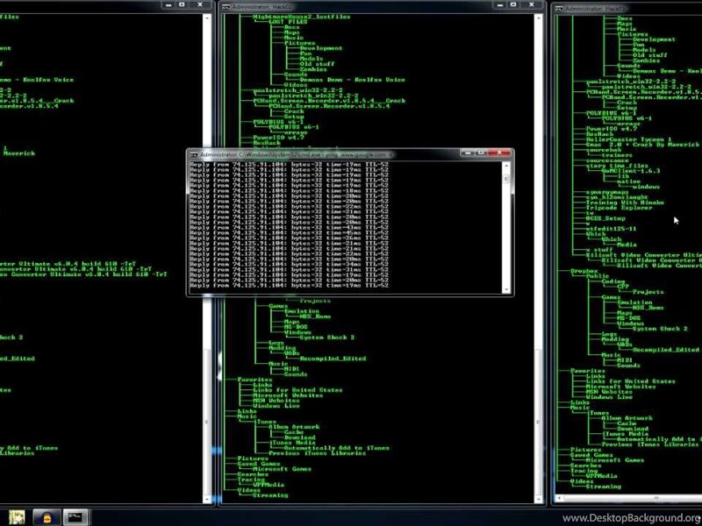
Task: Click the middle window scrollbar up arrow
Action: click(x=539, y=18)
